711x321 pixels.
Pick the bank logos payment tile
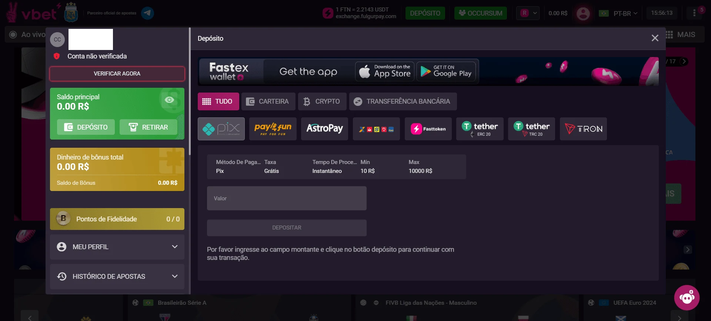376,129
